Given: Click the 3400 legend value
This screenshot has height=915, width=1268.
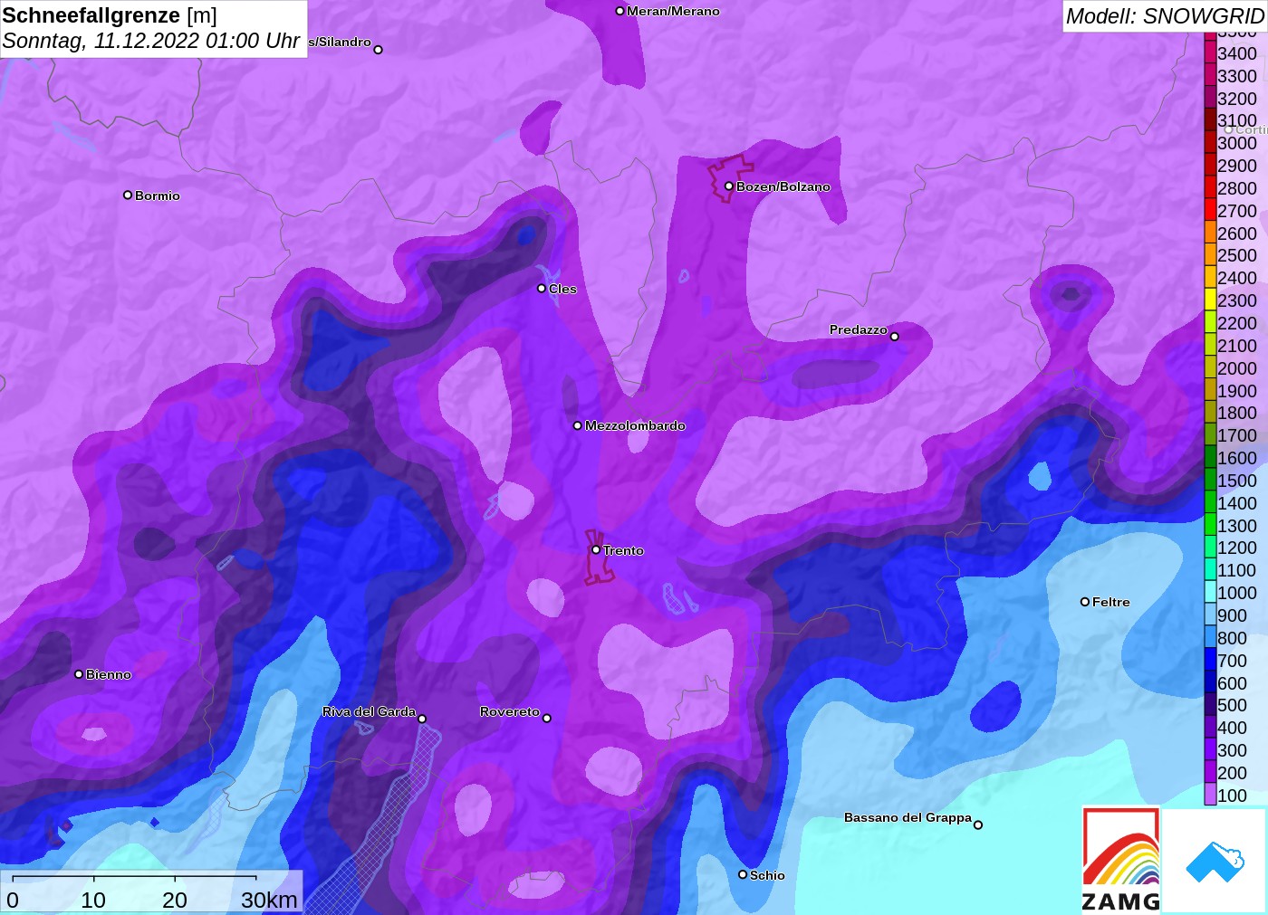Looking at the screenshot, I should click(x=1237, y=53).
